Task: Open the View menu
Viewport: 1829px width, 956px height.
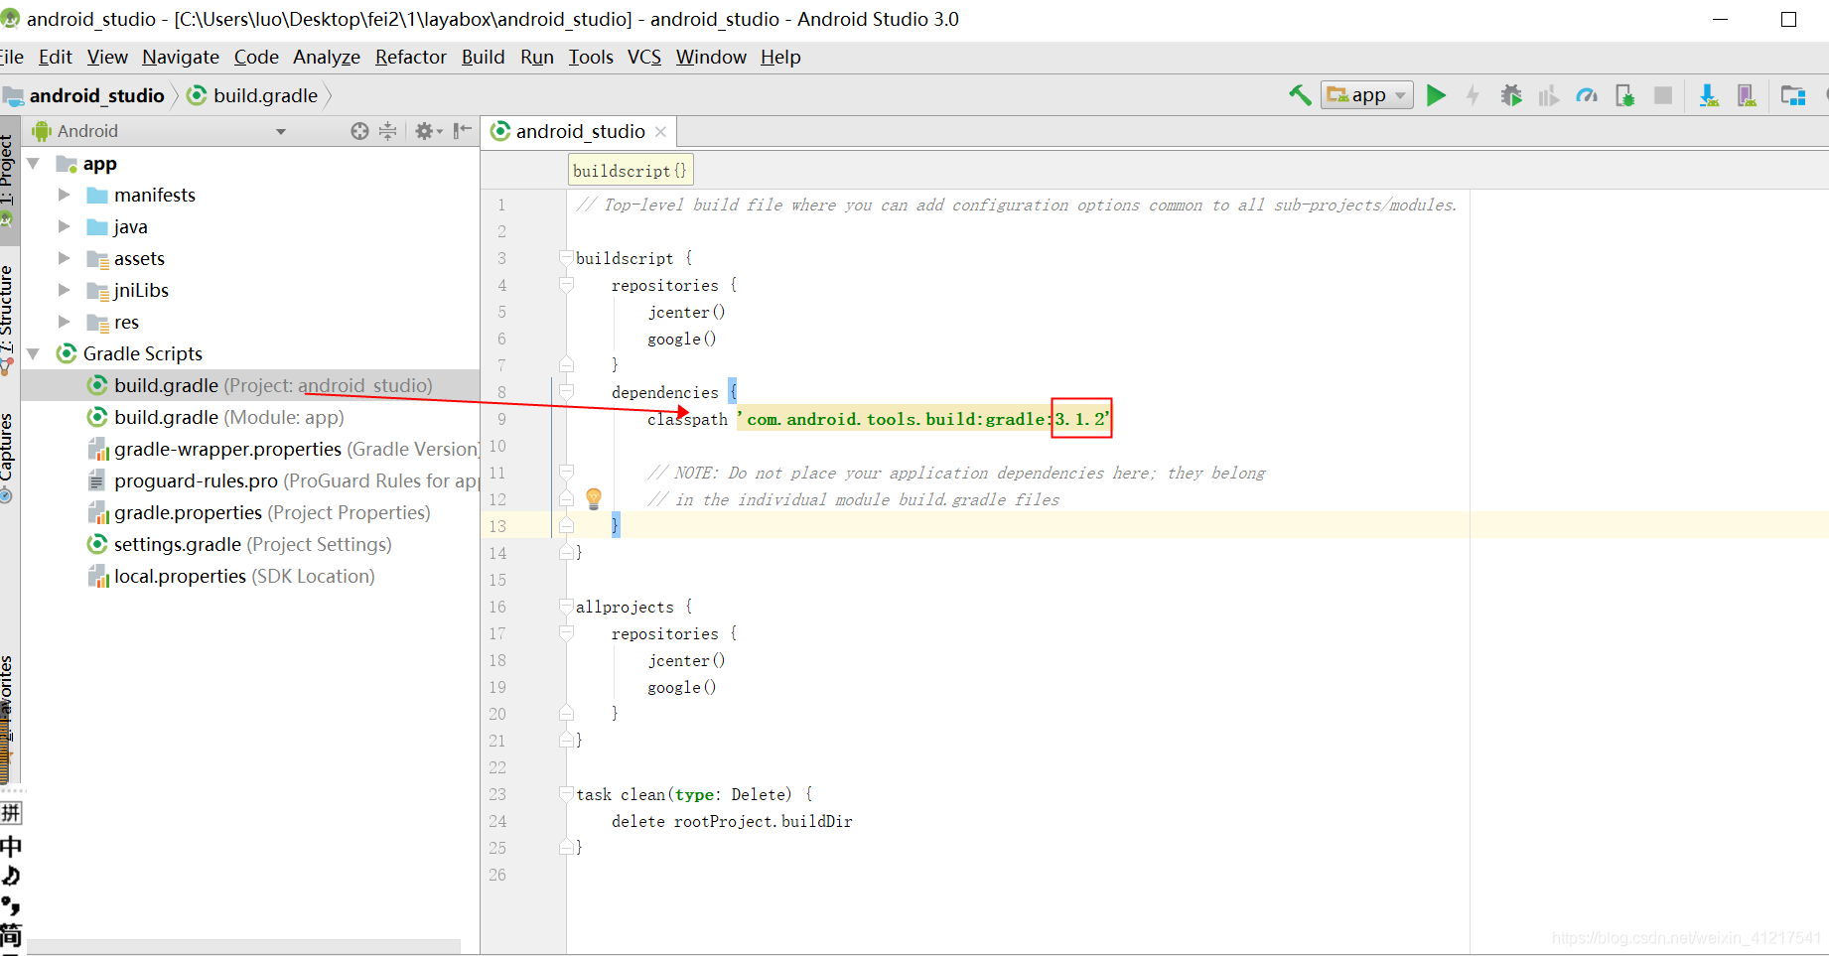Action: click(107, 57)
